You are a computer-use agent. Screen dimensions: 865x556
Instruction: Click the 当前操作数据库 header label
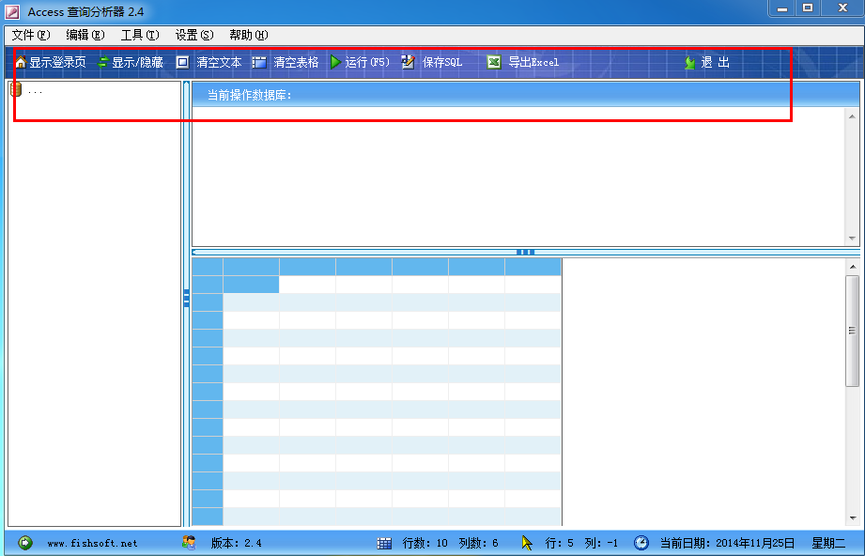click(x=249, y=95)
